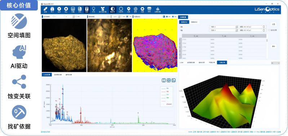
Task: Open the Al element dropdown above 3D plot
Action: (x=275, y=63)
